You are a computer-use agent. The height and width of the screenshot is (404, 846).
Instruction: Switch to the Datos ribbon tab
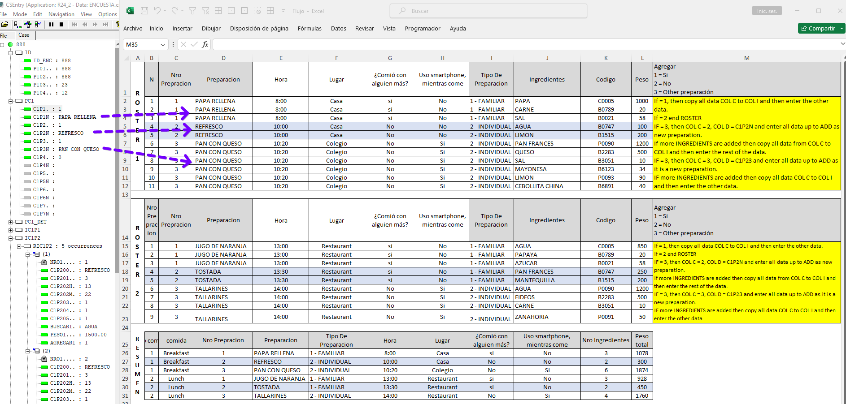tap(339, 28)
